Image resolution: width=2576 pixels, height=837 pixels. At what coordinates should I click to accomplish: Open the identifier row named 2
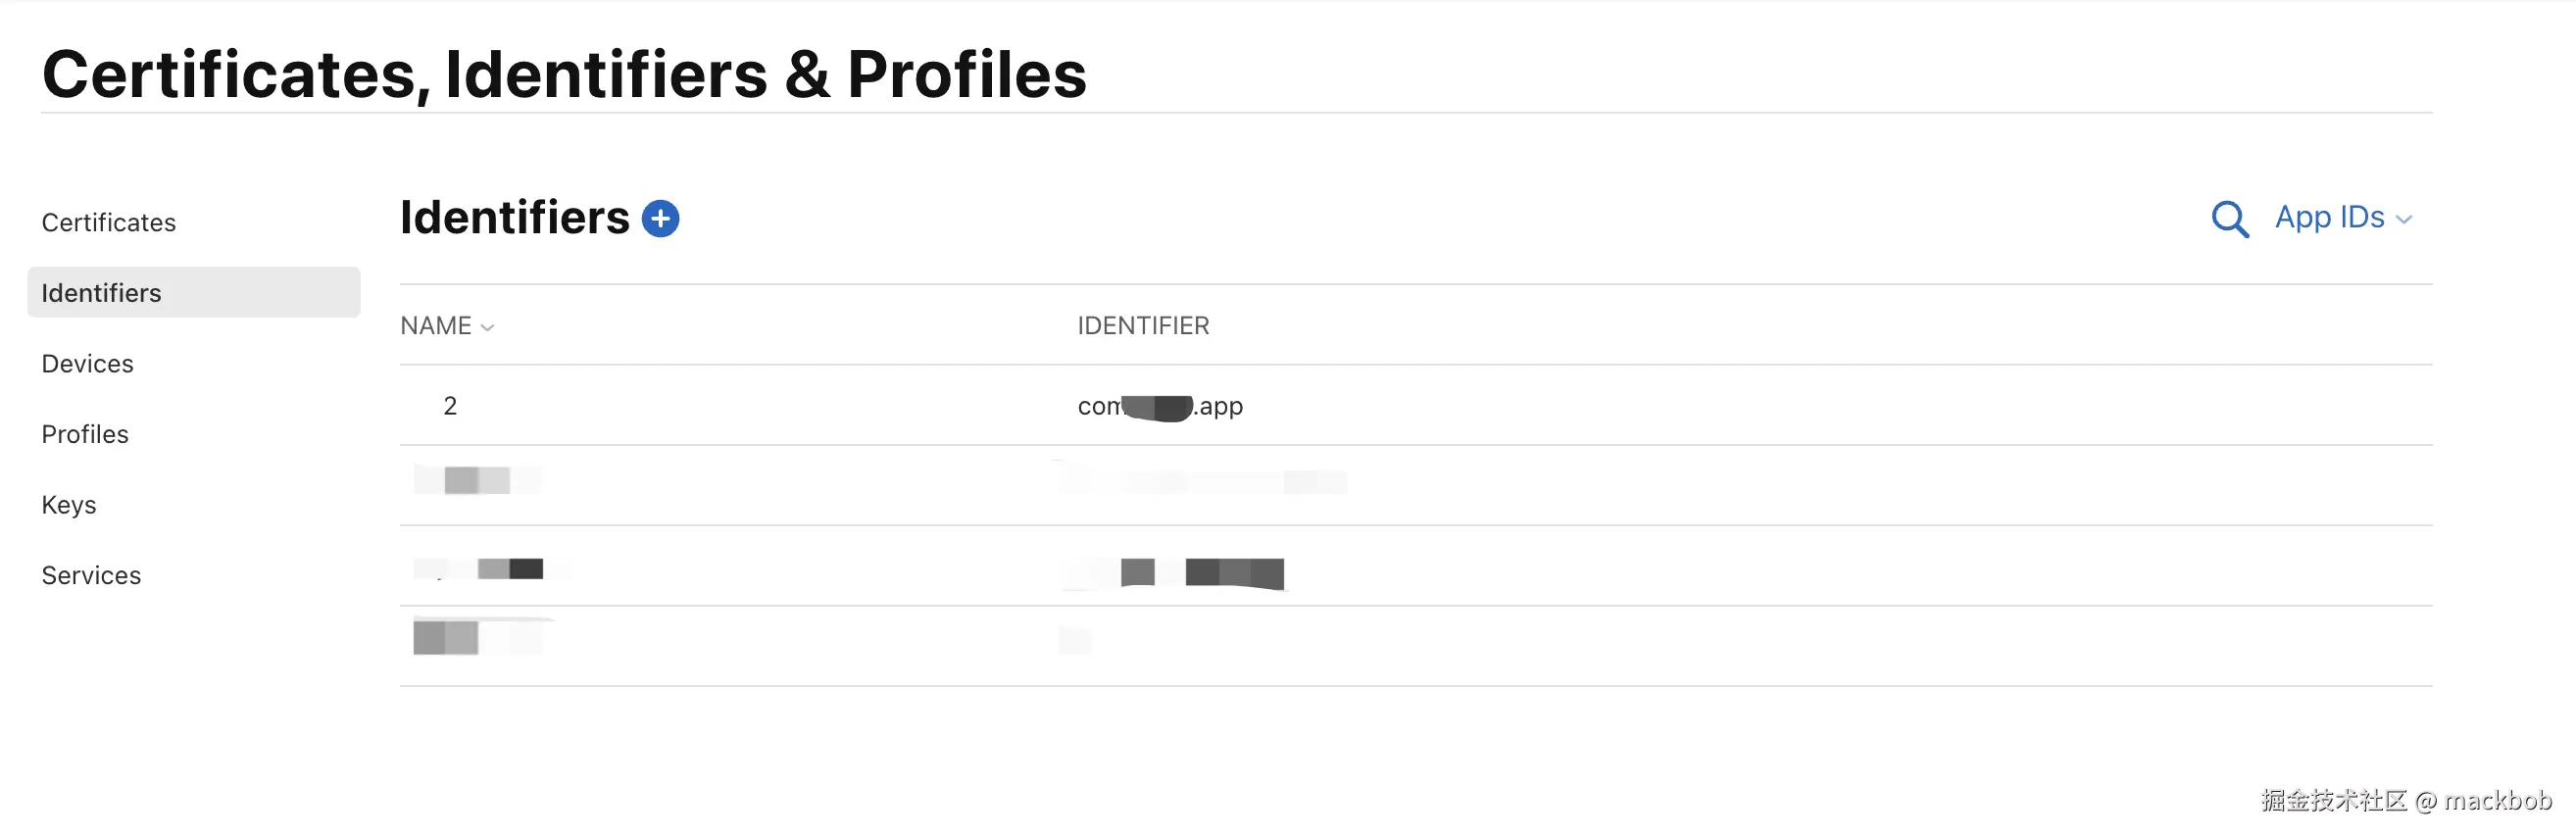[x=1416, y=405]
